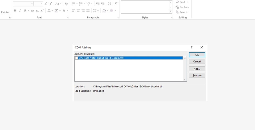Viewport: 255px width, 130px height.
Task: Open the Font dialog launcher
Action: click(68, 18)
